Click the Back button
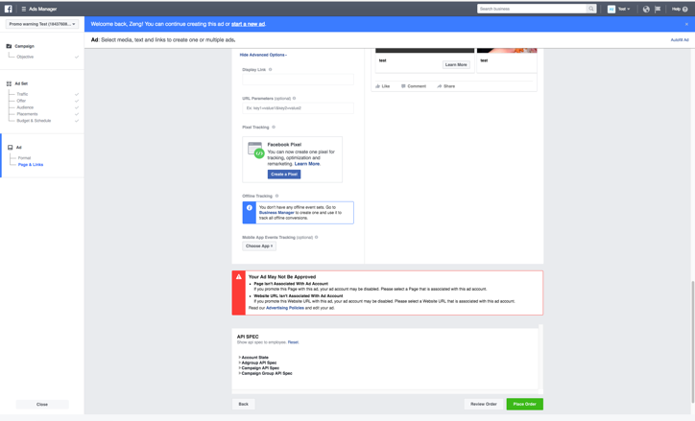The image size is (695, 421). (x=243, y=404)
